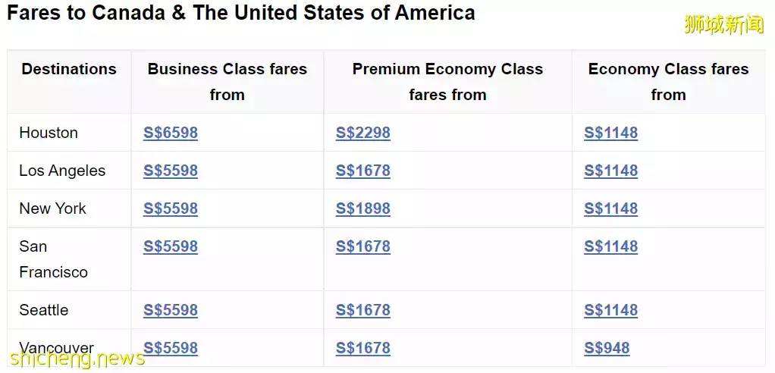Select Vancouver Economy fare S$948
The height and width of the screenshot is (373, 775).
click(607, 348)
